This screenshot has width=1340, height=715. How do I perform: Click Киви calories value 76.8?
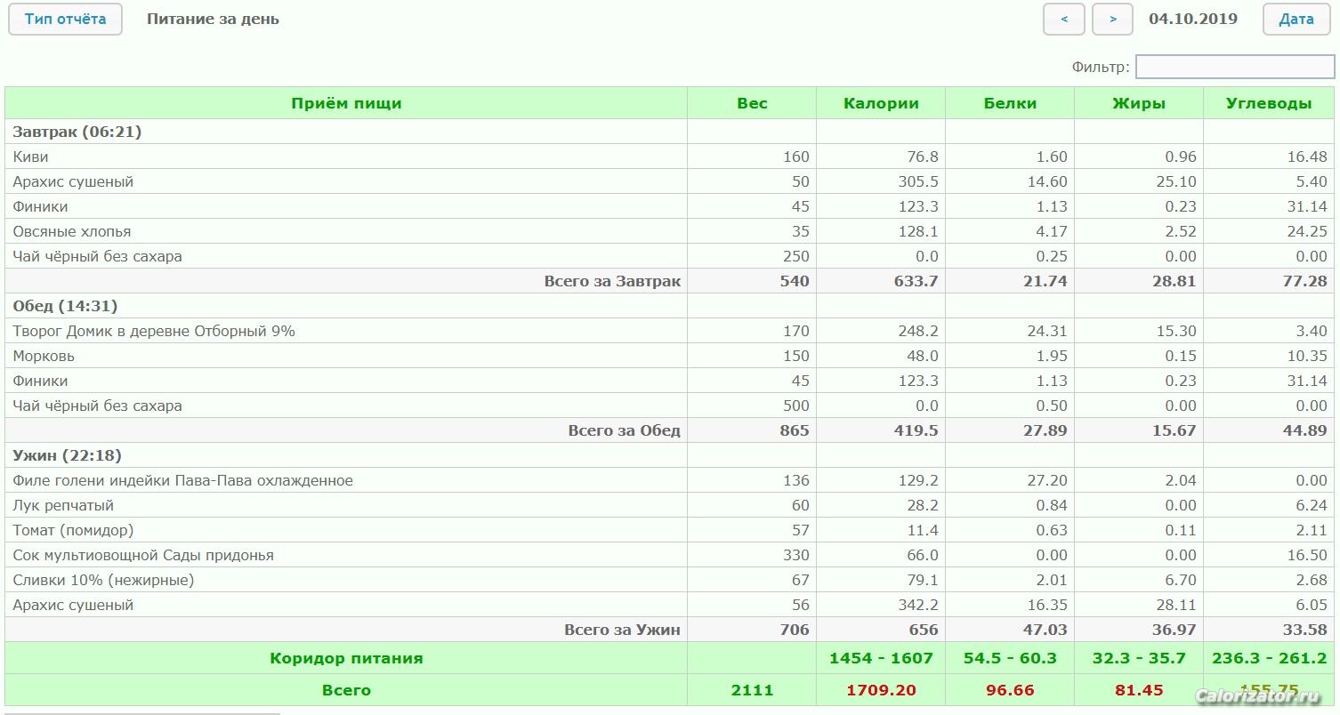[922, 157]
